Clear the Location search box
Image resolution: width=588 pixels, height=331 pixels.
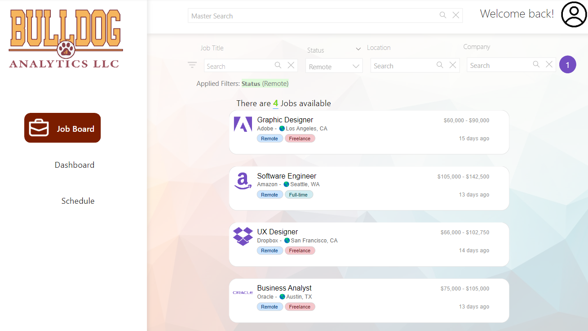(x=453, y=65)
